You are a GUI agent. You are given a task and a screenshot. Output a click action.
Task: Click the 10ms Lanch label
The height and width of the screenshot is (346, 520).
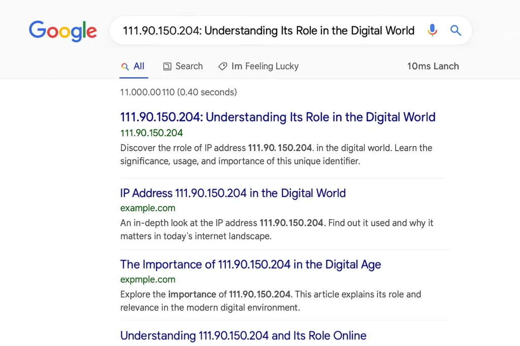pyautogui.click(x=433, y=66)
